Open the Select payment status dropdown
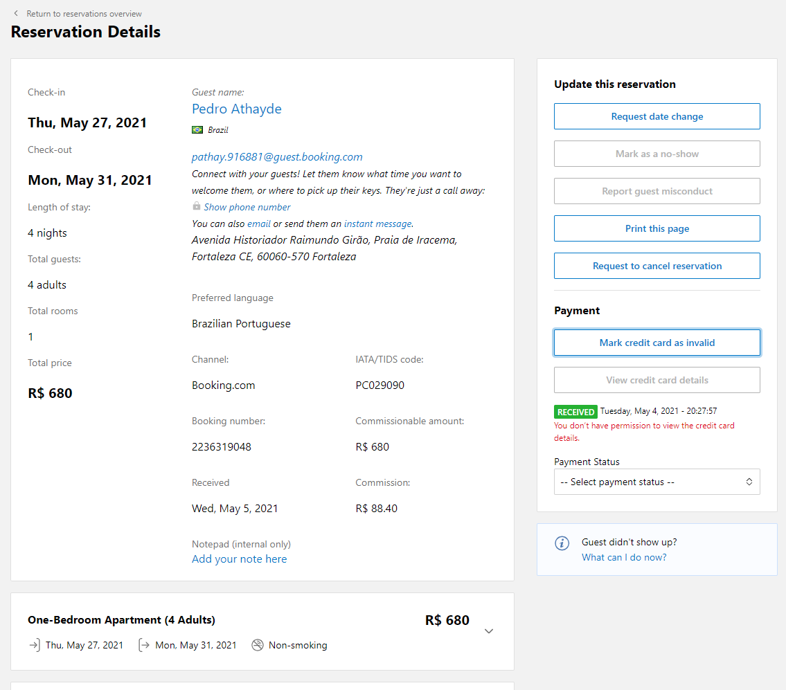The width and height of the screenshot is (786, 690). point(657,482)
